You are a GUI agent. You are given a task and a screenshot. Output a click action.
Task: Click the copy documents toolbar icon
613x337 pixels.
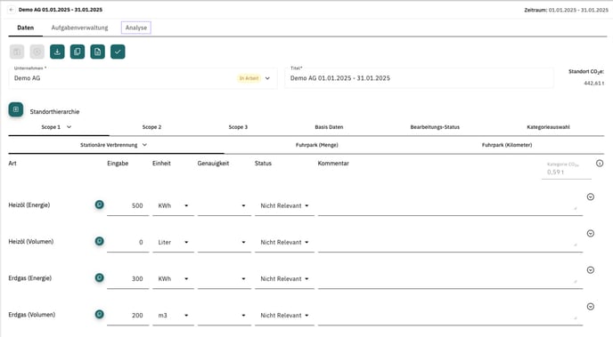78,52
